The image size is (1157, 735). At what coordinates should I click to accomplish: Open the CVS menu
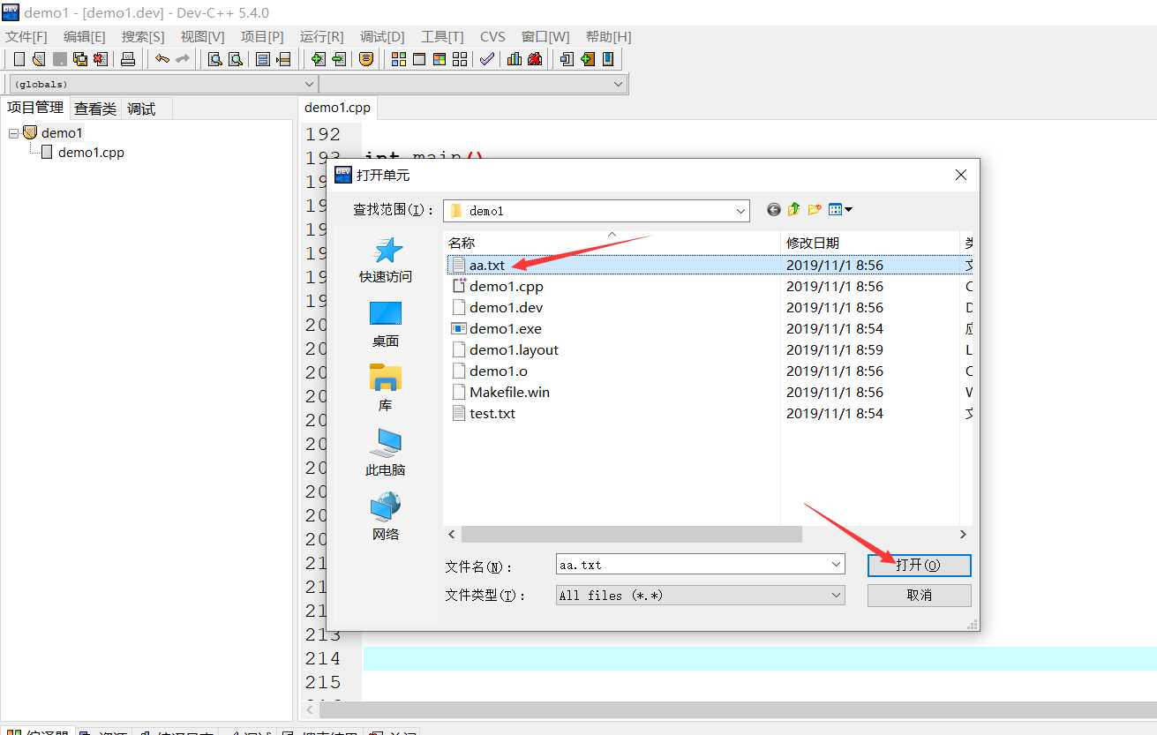pyautogui.click(x=492, y=36)
